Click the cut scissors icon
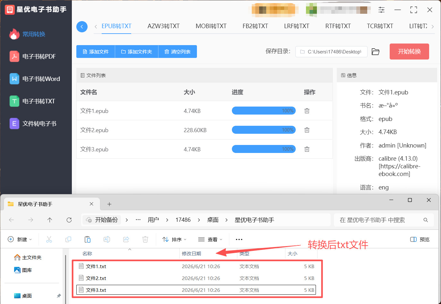Viewport: 441px width, 304px height. pos(49,239)
